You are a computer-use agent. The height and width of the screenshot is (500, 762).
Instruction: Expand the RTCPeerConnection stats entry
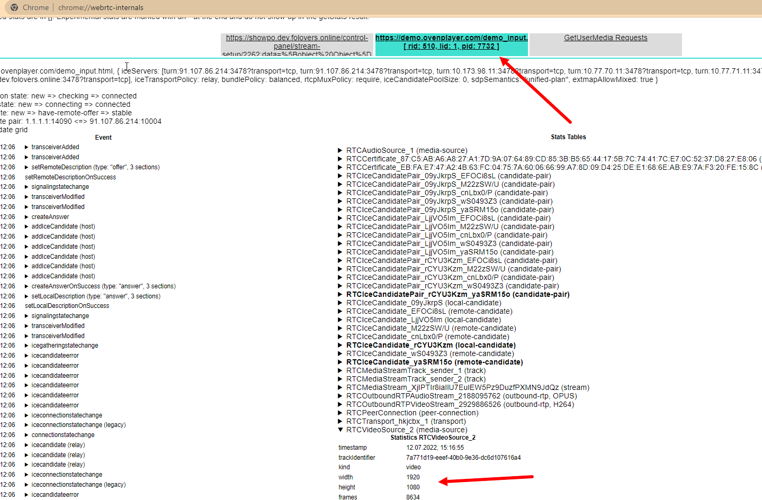click(341, 412)
